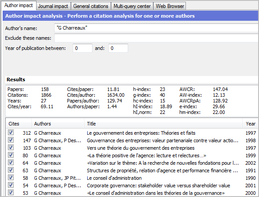The image size is (259, 197).
Task: Sort results by Title column header
Action: coord(163,124)
